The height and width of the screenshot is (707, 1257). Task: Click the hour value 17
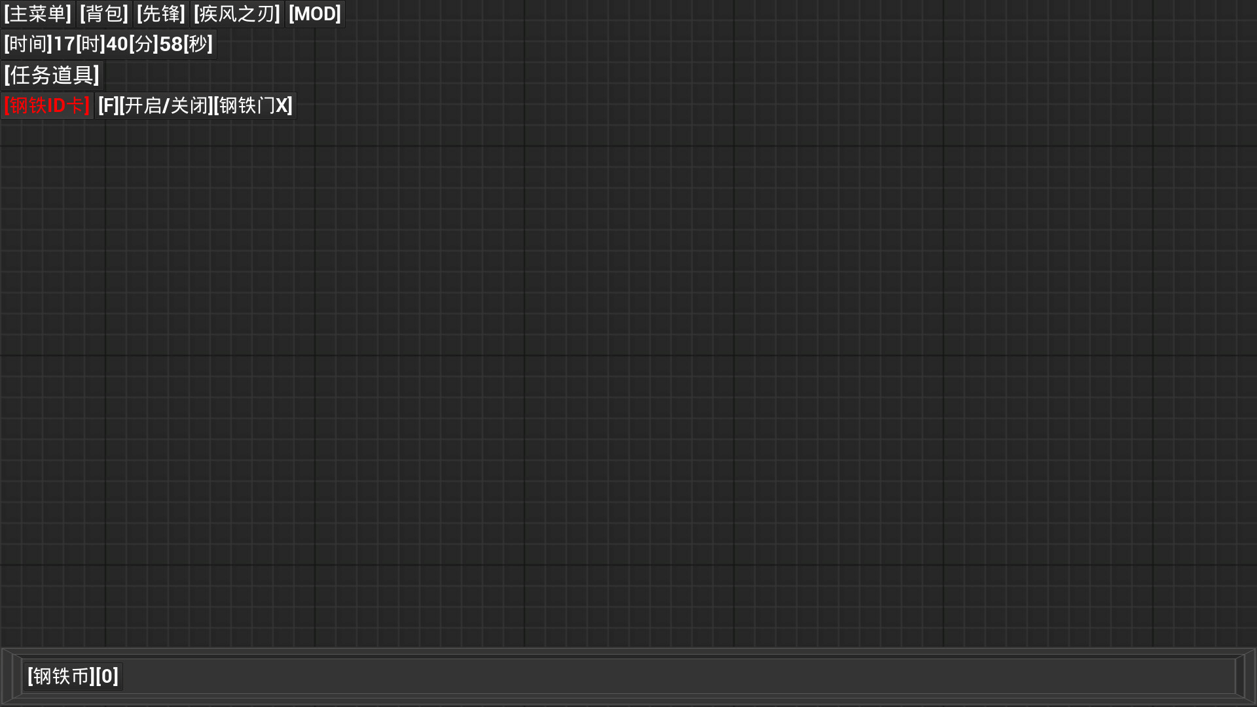tap(64, 44)
